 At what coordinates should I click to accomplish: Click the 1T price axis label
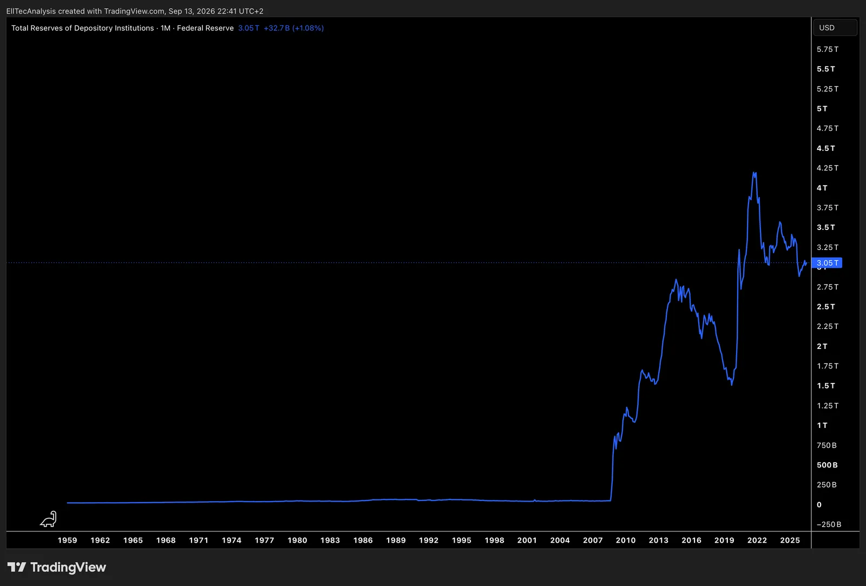point(822,426)
